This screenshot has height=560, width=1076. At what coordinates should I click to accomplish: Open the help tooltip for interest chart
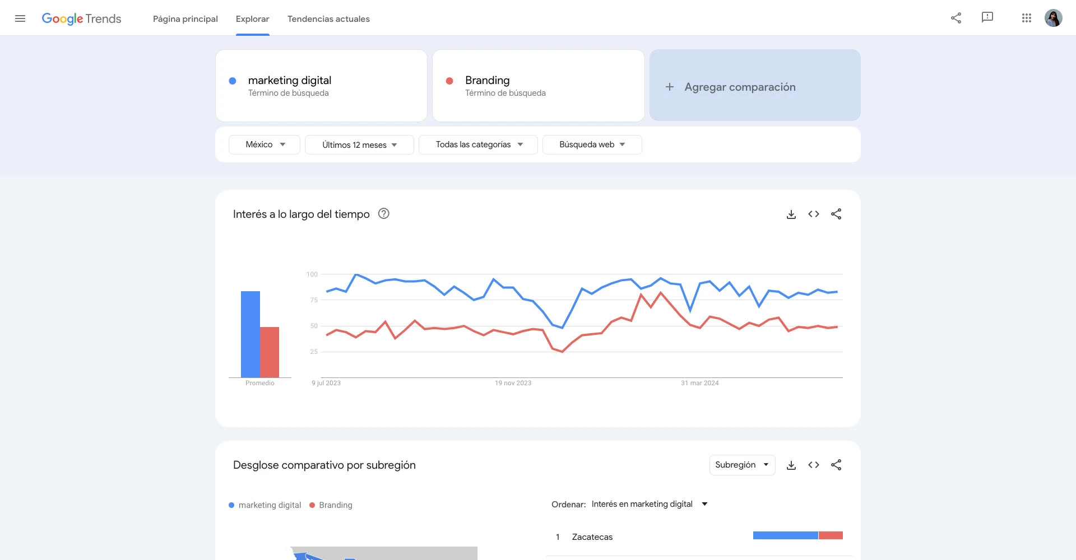[x=384, y=213]
